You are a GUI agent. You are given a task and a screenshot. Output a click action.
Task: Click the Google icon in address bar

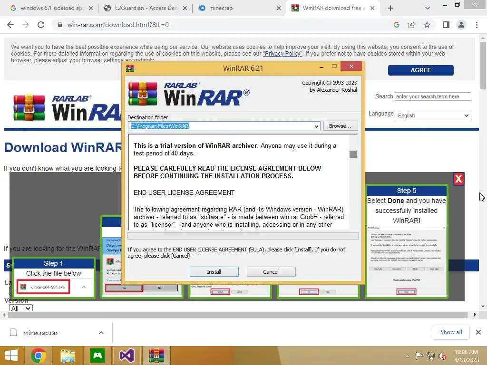pyautogui.click(x=397, y=25)
